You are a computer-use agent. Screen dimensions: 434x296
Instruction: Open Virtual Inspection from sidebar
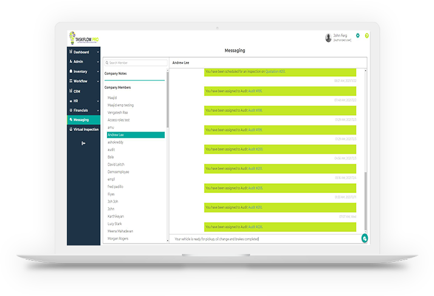[x=84, y=130]
